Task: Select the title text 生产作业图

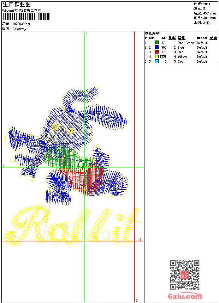Action: [x=17, y=5]
